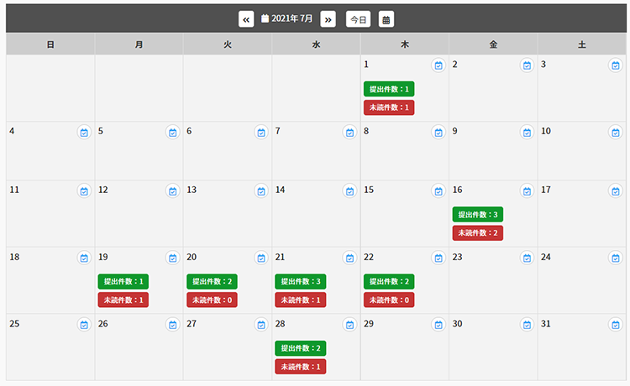Click the calendar-check icon on July 10
The width and height of the screenshot is (630, 386).
pos(615,132)
